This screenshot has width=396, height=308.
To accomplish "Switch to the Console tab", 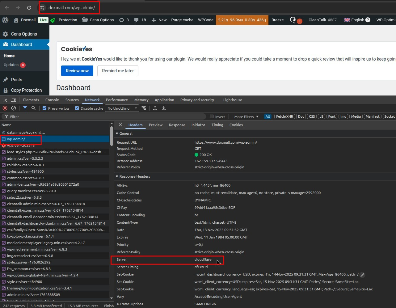I will click(x=52, y=100).
